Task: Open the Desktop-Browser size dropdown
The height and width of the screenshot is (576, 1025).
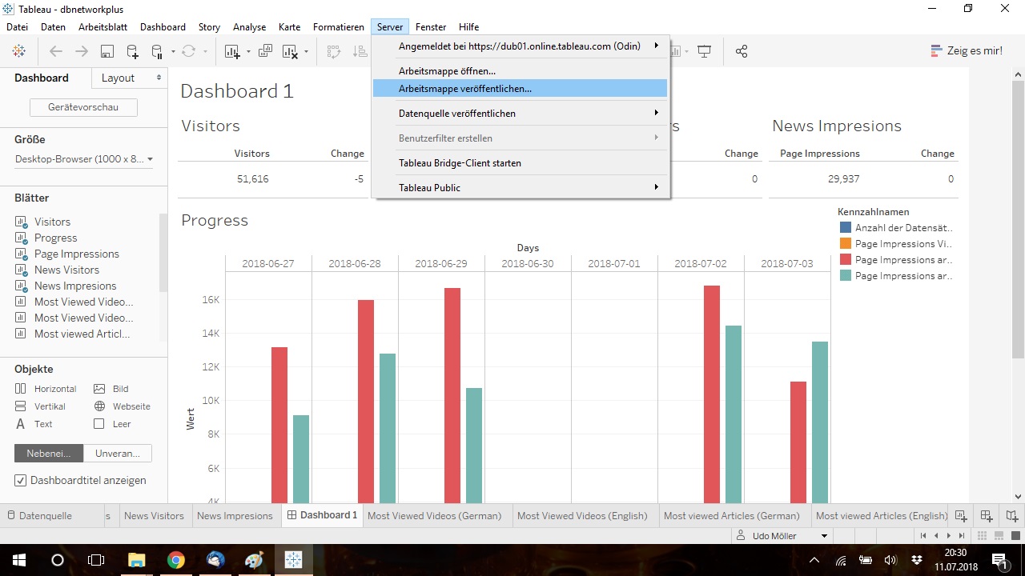Action: (84, 159)
